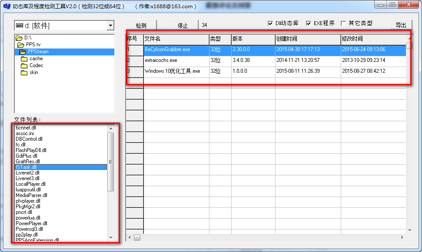The image size is (422, 252).
Task: Click file list scrollbar up arrow
Action: click(x=111, y=128)
